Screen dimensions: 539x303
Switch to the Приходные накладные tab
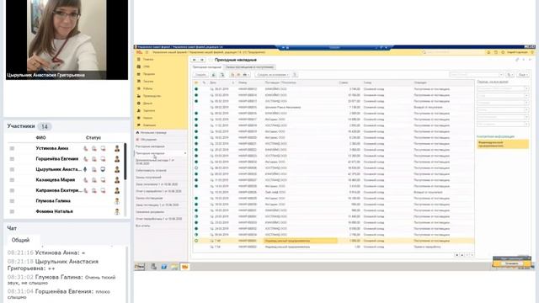click(206, 67)
